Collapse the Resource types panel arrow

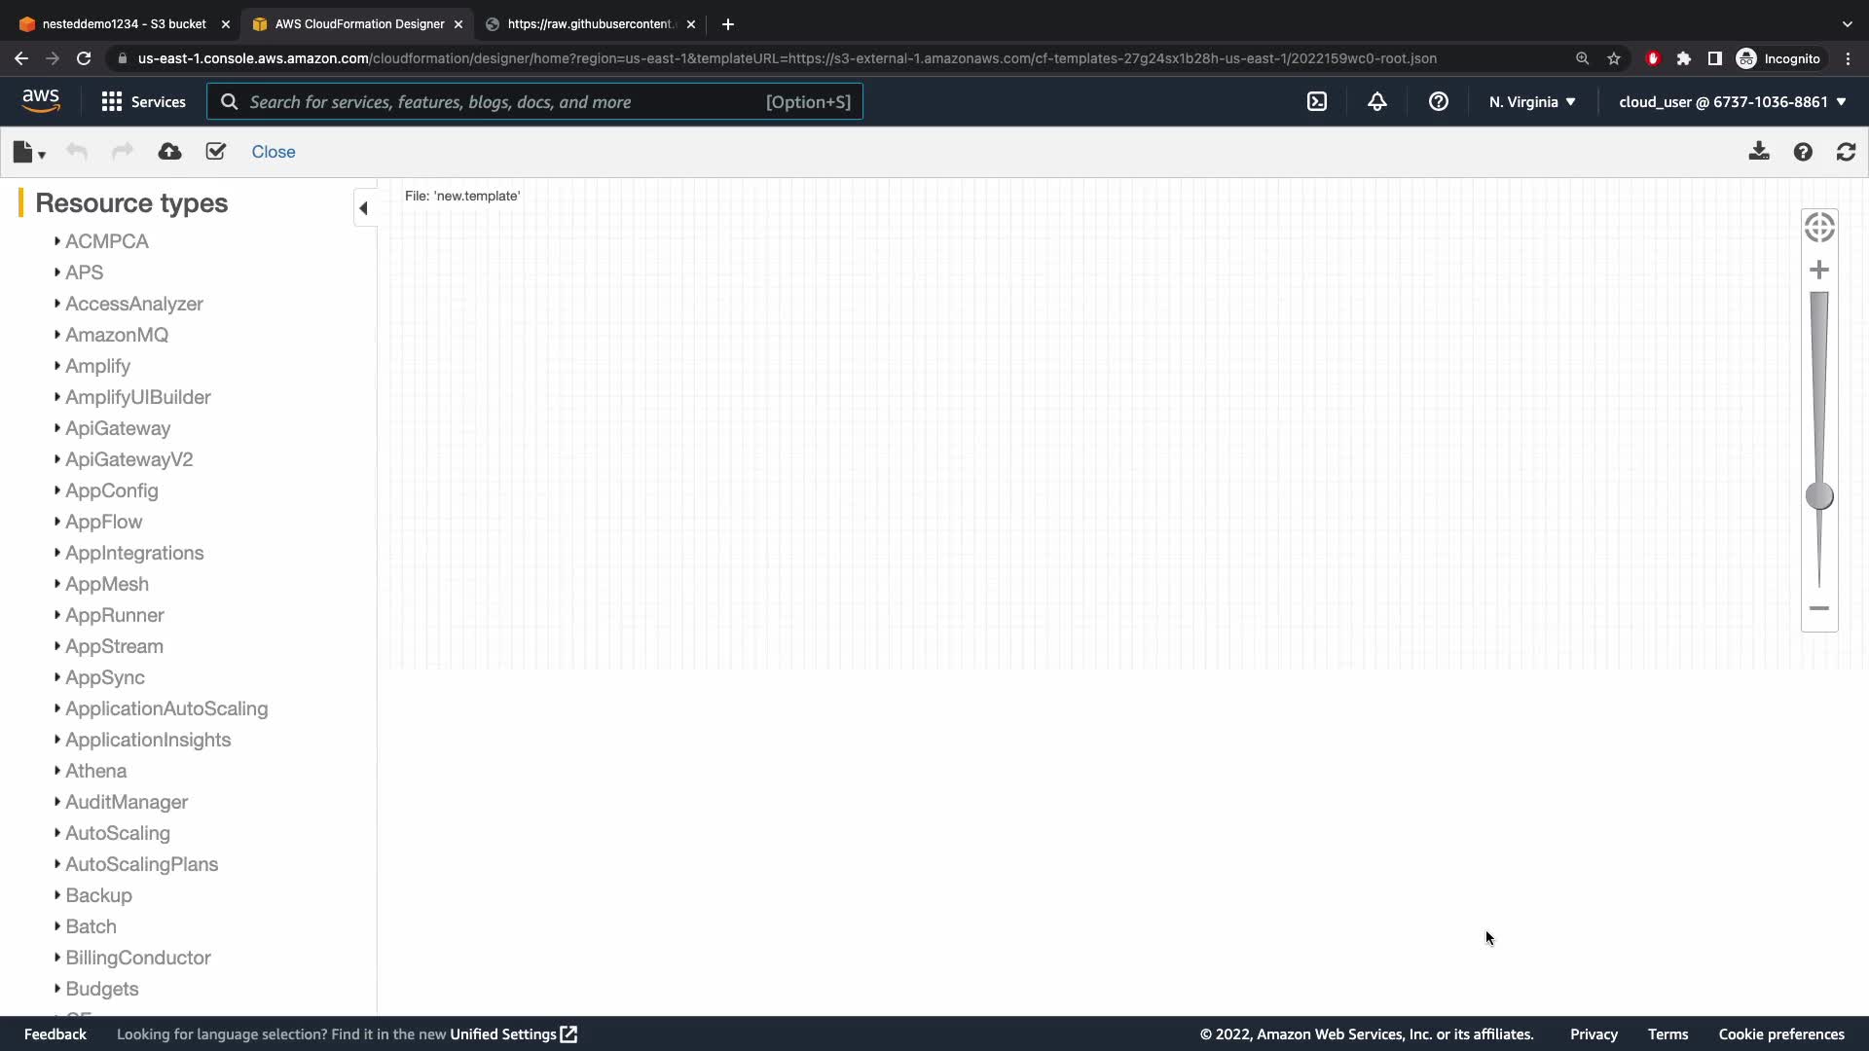point(363,207)
